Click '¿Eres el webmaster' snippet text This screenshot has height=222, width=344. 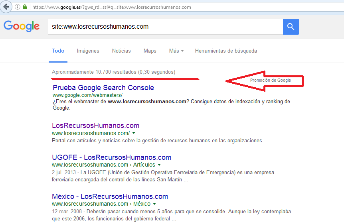tap(171, 104)
